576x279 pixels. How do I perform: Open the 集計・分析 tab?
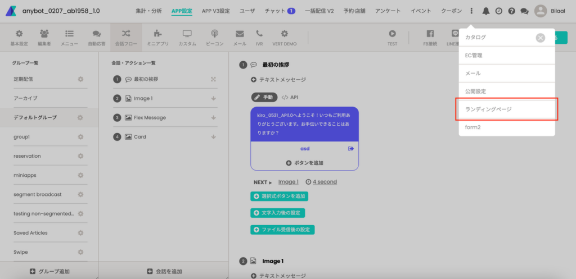(x=148, y=11)
